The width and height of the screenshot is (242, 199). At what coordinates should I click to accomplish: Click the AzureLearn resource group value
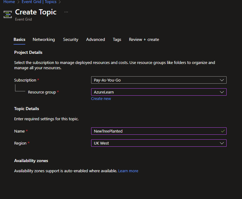[104, 92]
